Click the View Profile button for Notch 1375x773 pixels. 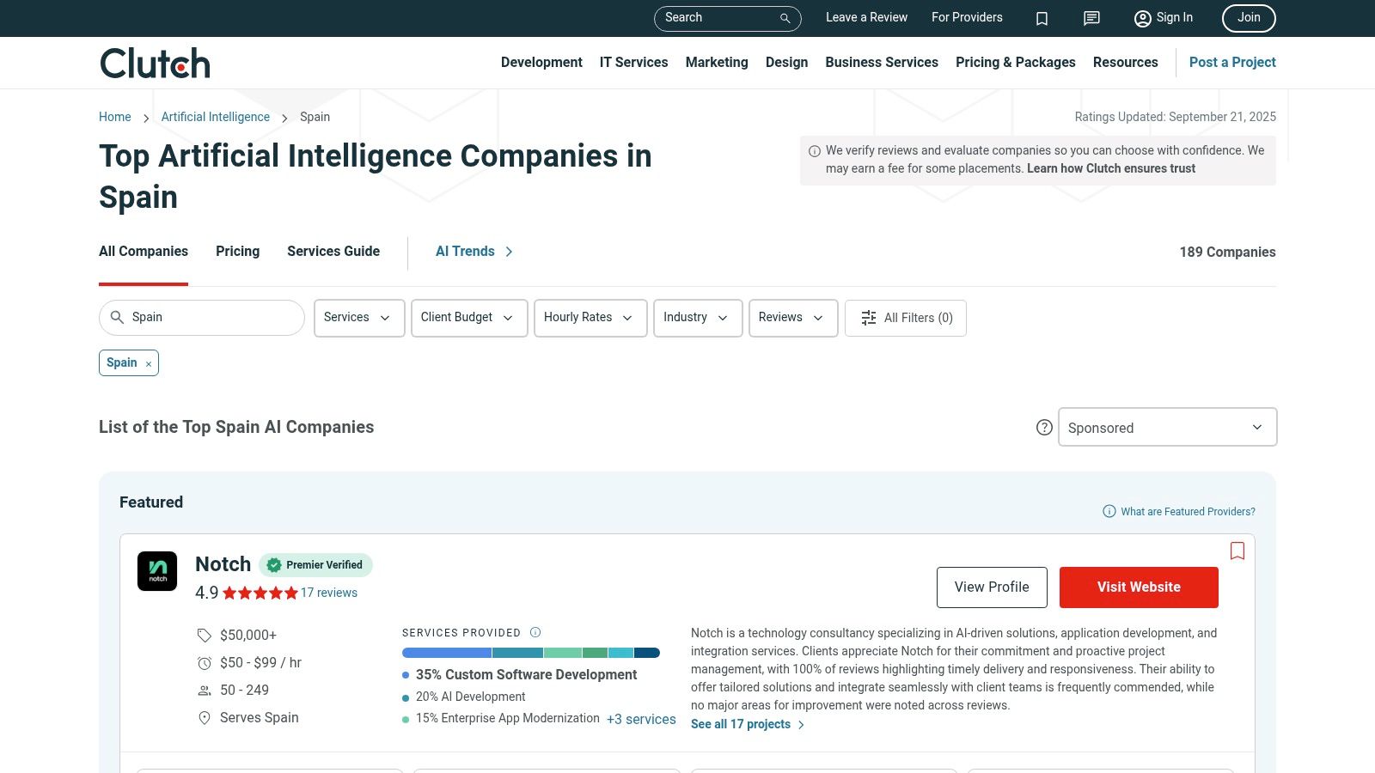coord(992,587)
